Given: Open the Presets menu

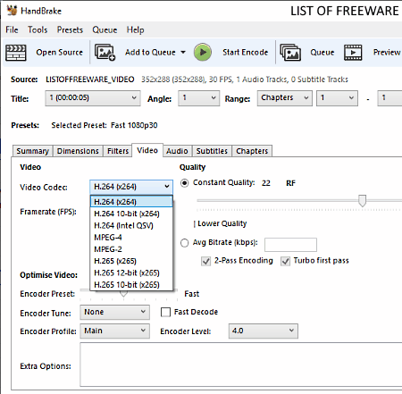Looking at the screenshot, I should pyautogui.click(x=70, y=29).
